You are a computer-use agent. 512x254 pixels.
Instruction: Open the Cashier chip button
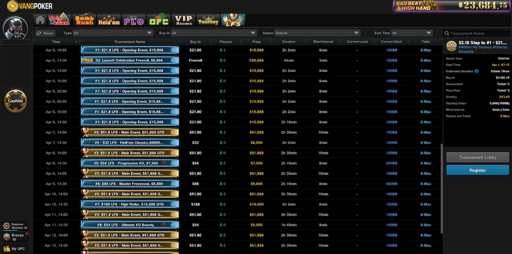pos(15,101)
